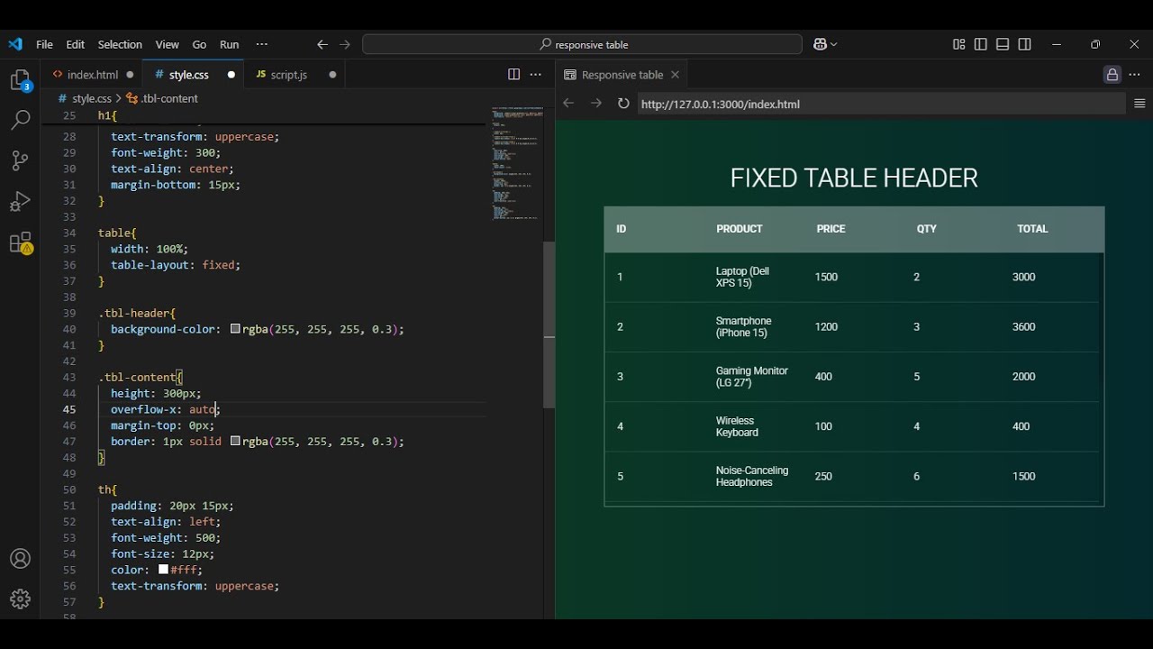Click the preview URL address field
The height and width of the screenshot is (649, 1153).
(x=881, y=104)
